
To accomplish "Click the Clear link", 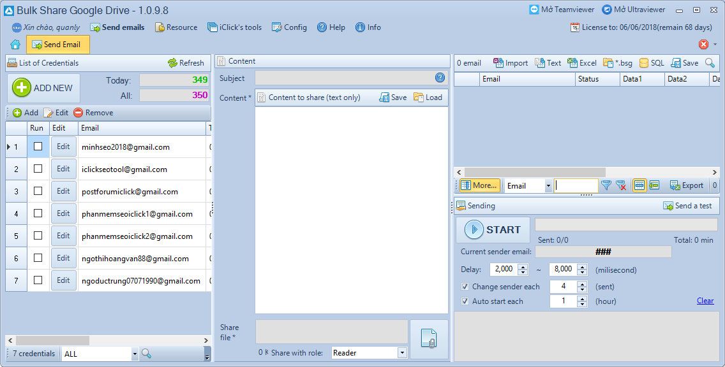I will coord(705,301).
